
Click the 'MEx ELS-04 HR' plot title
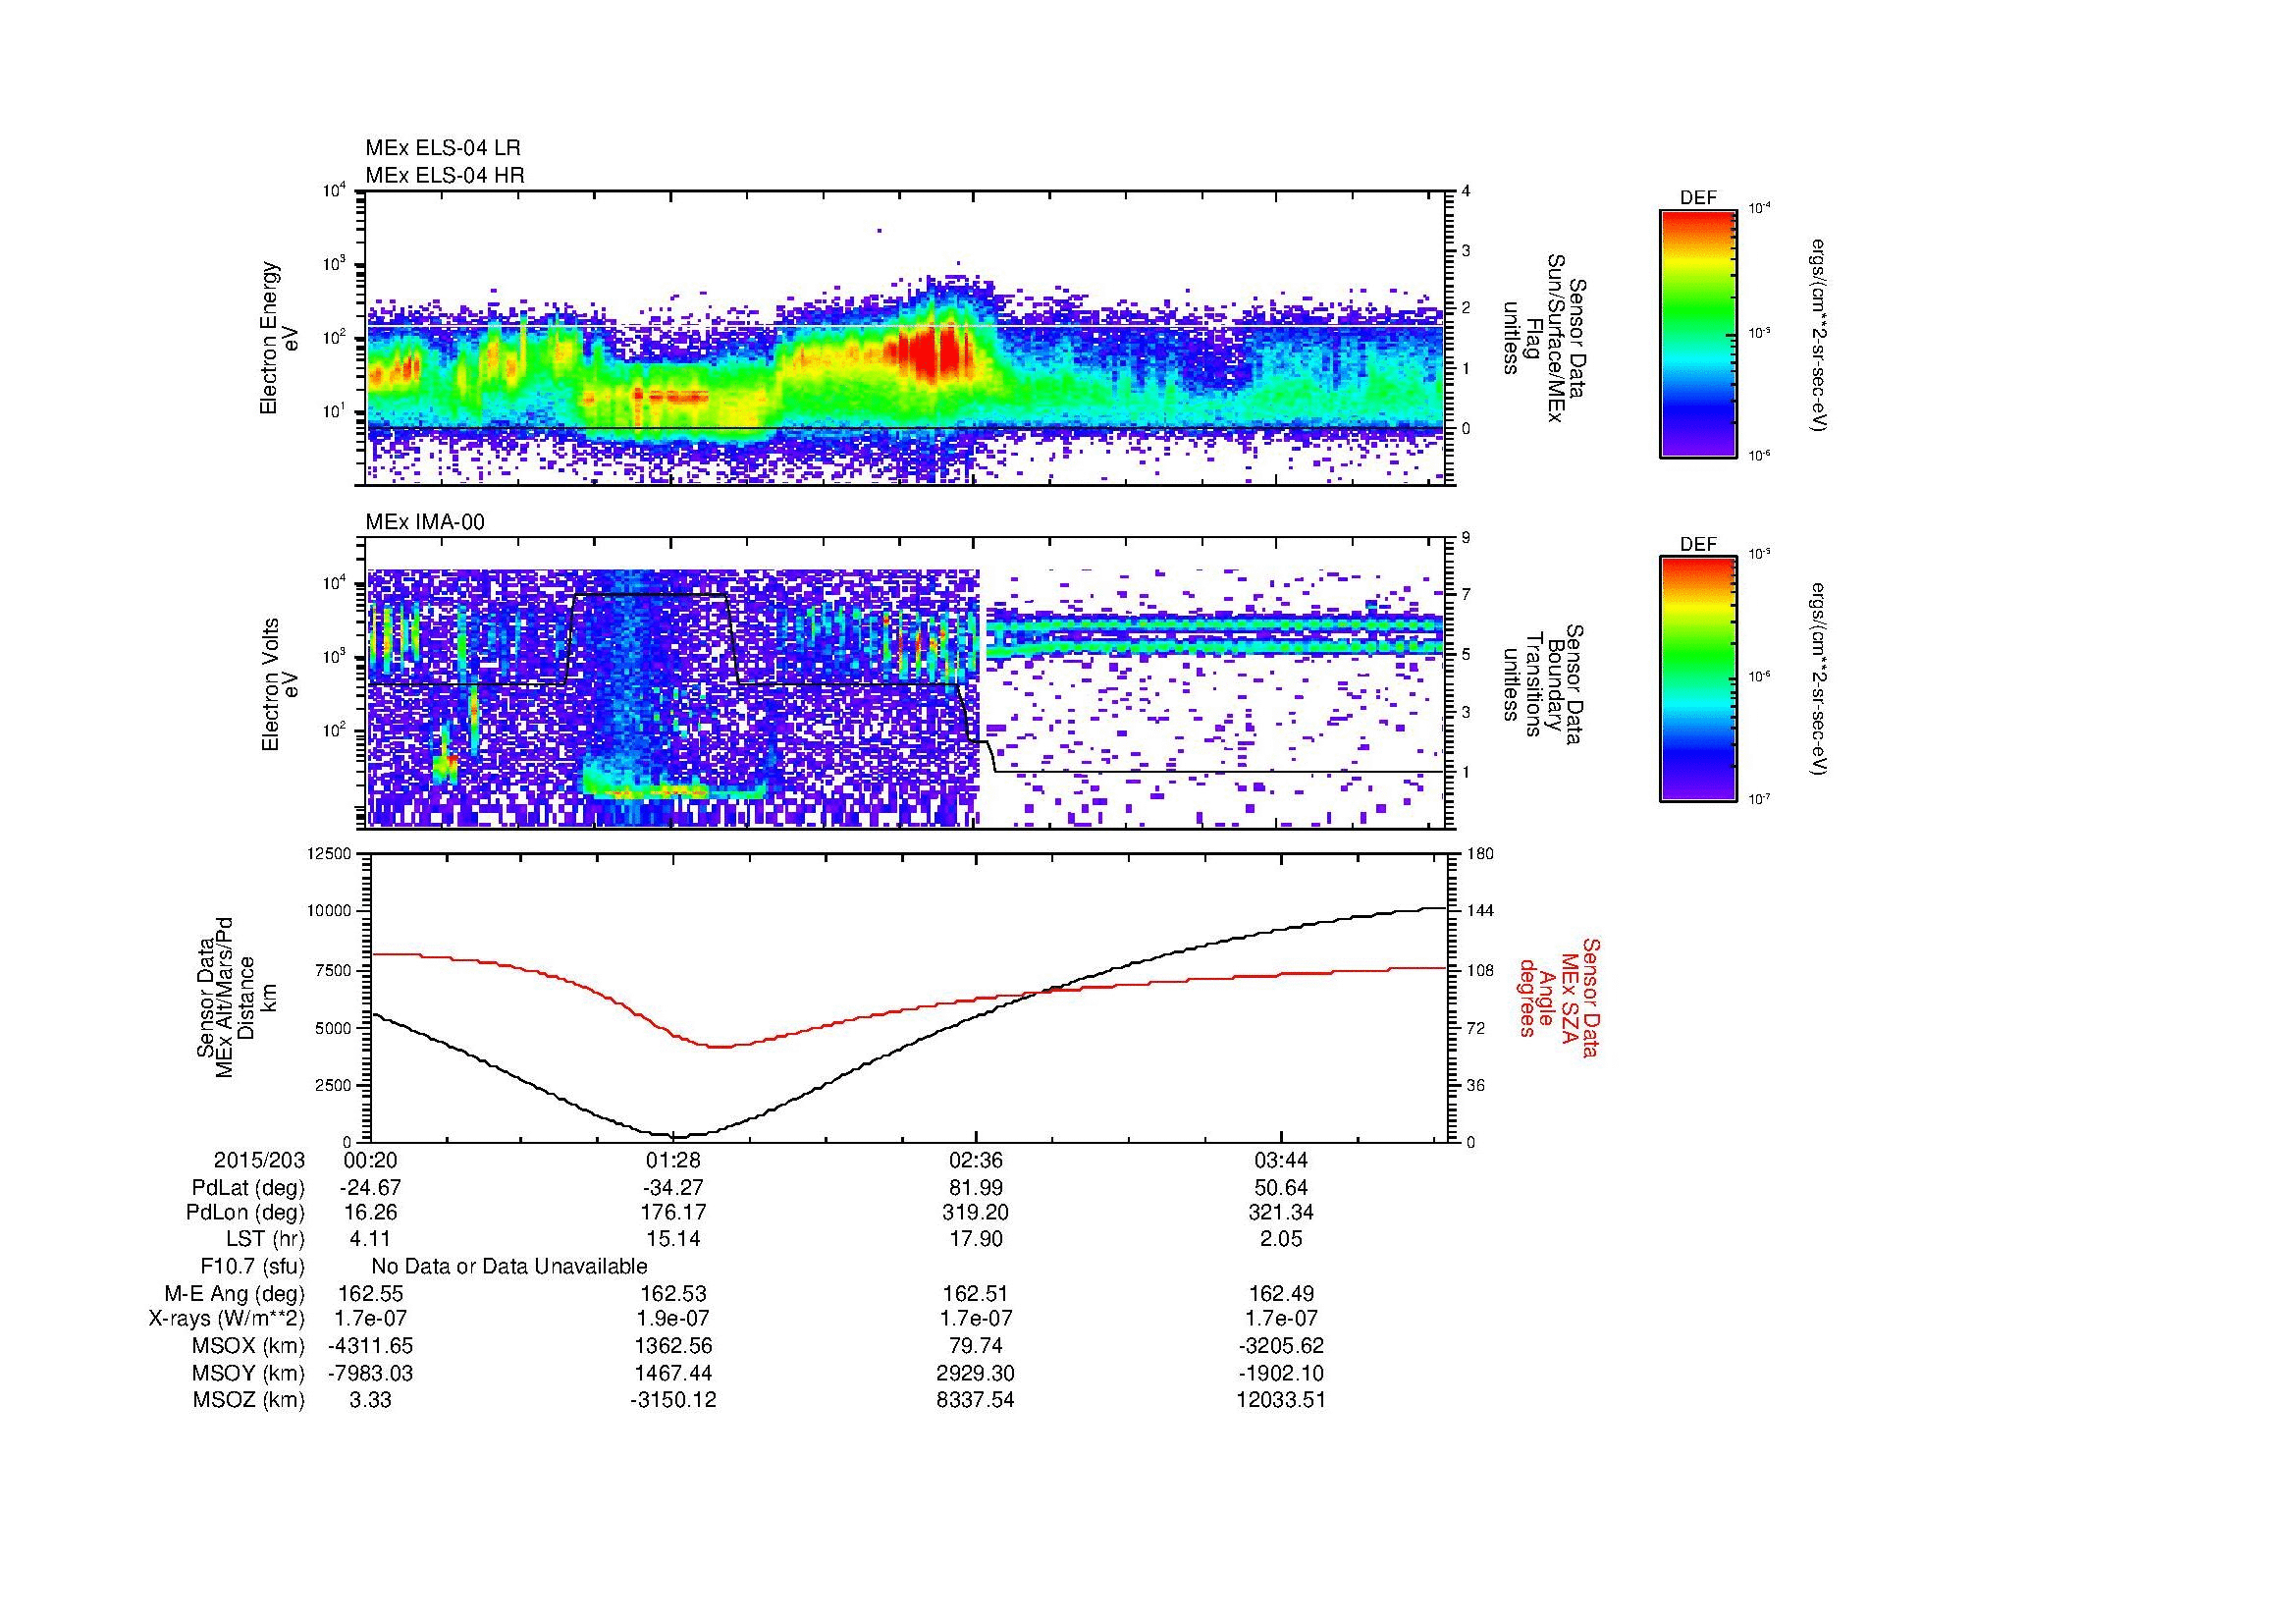(445, 175)
